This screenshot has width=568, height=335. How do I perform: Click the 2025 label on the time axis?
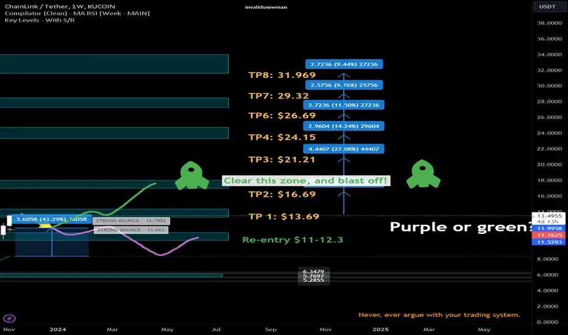(381, 330)
